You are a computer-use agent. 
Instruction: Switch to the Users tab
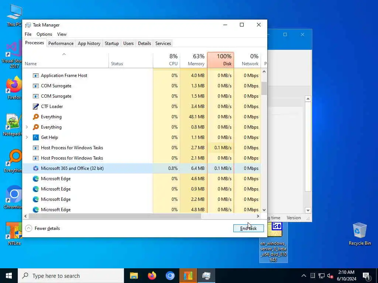(x=128, y=43)
